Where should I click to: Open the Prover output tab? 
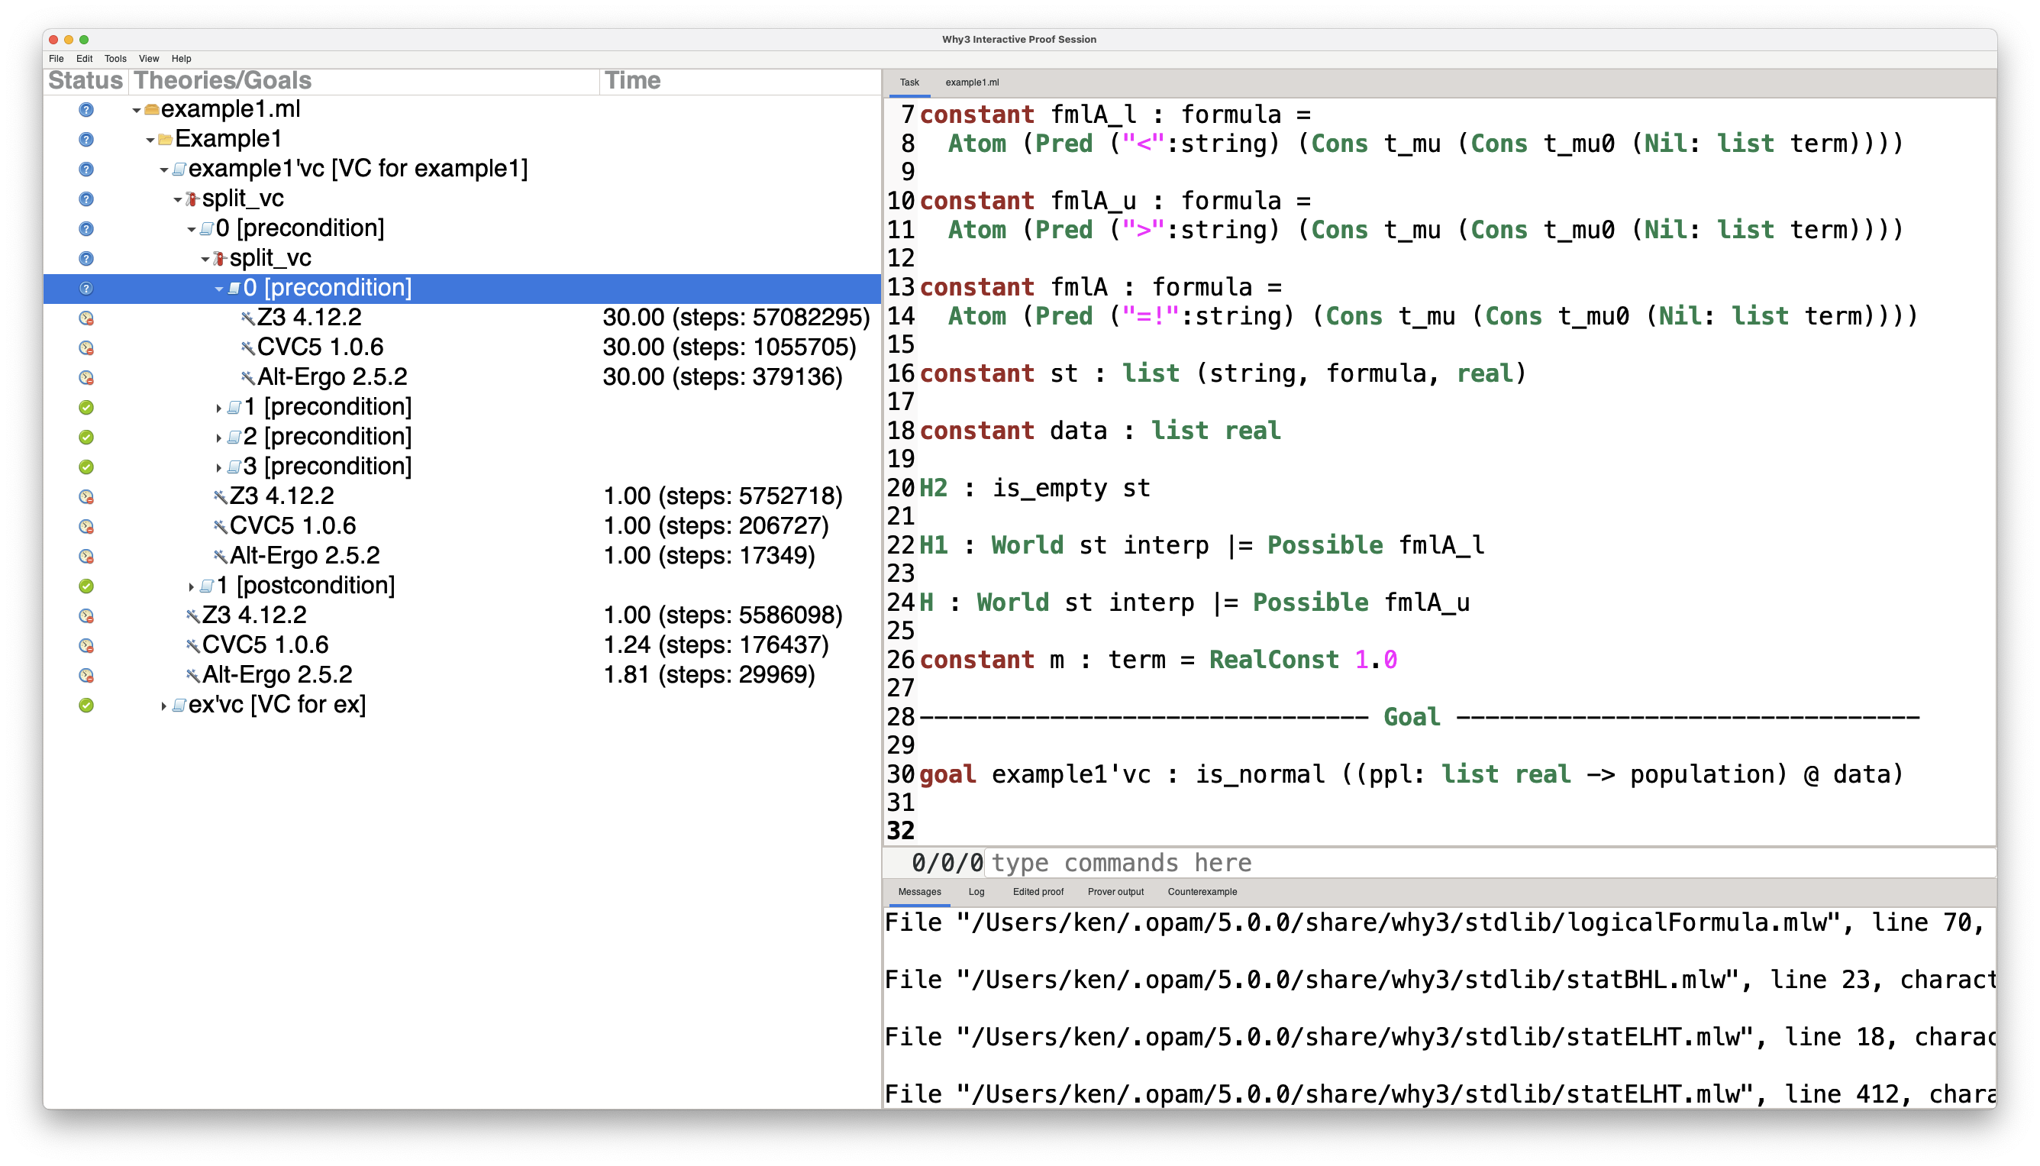point(1115,891)
